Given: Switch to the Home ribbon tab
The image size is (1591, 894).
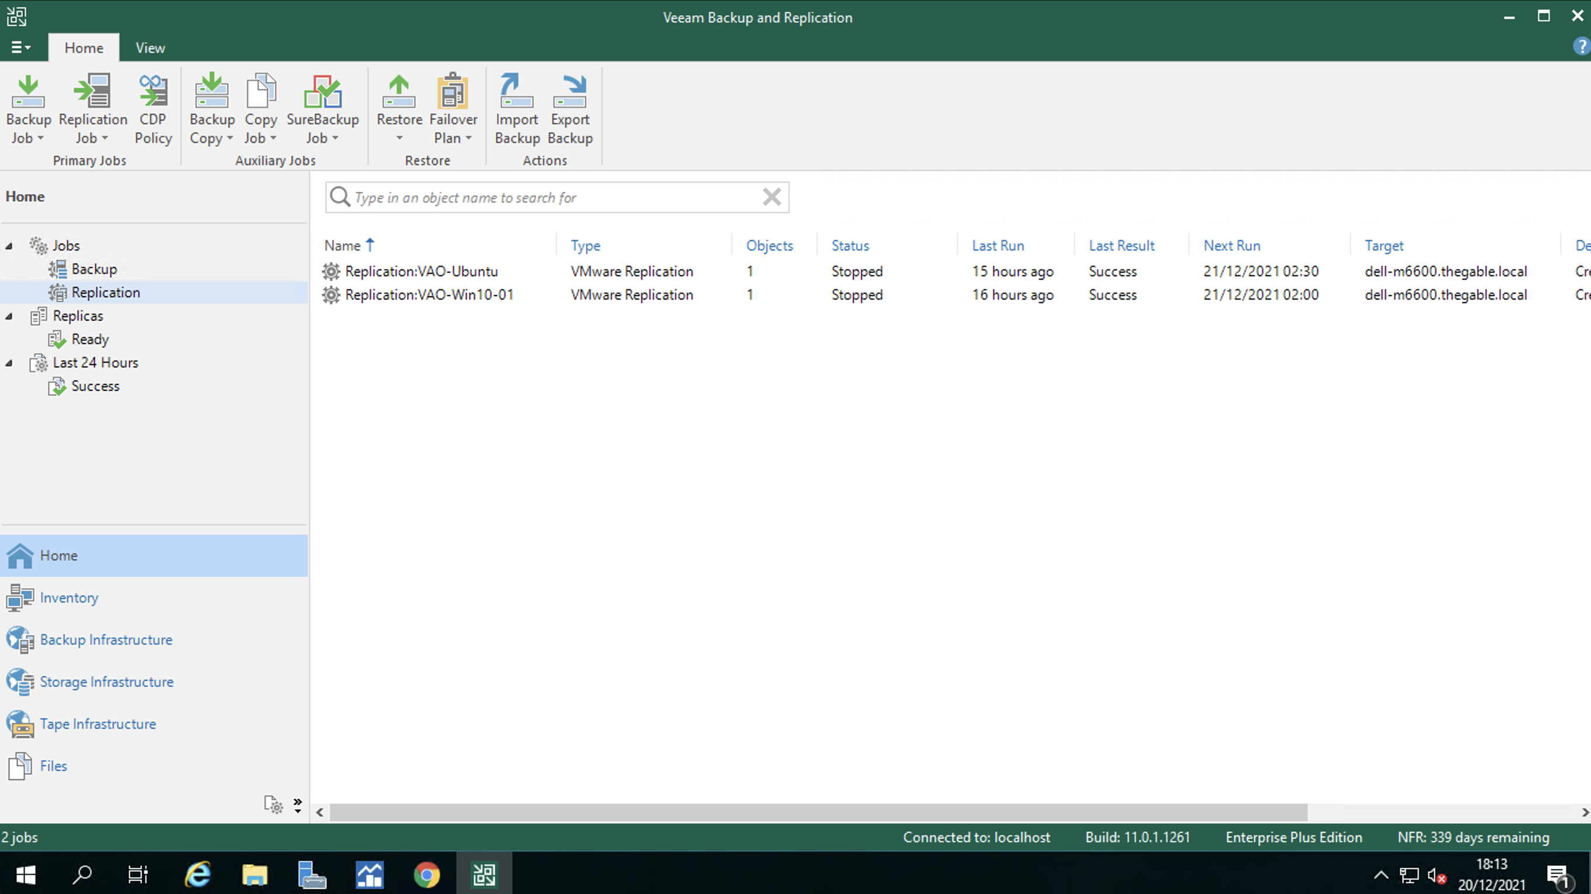Looking at the screenshot, I should point(84,47).
